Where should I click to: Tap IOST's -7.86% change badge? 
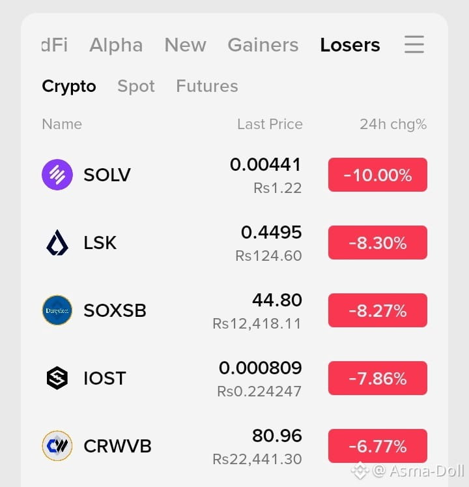click(x=377, y=378)
